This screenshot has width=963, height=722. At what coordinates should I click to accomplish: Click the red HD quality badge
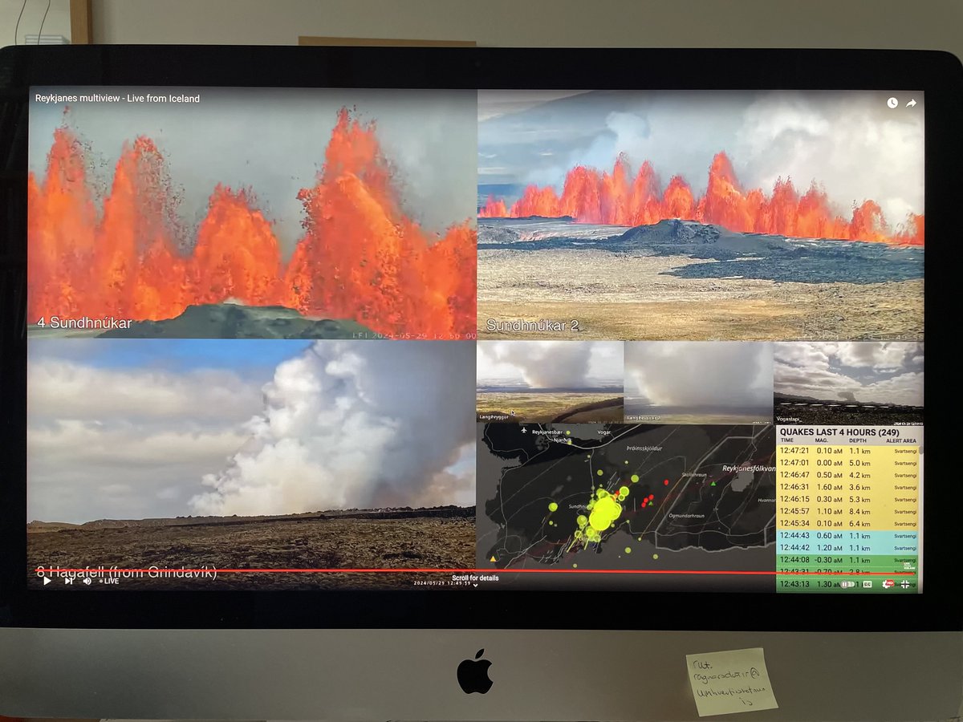tap(891, 582)
